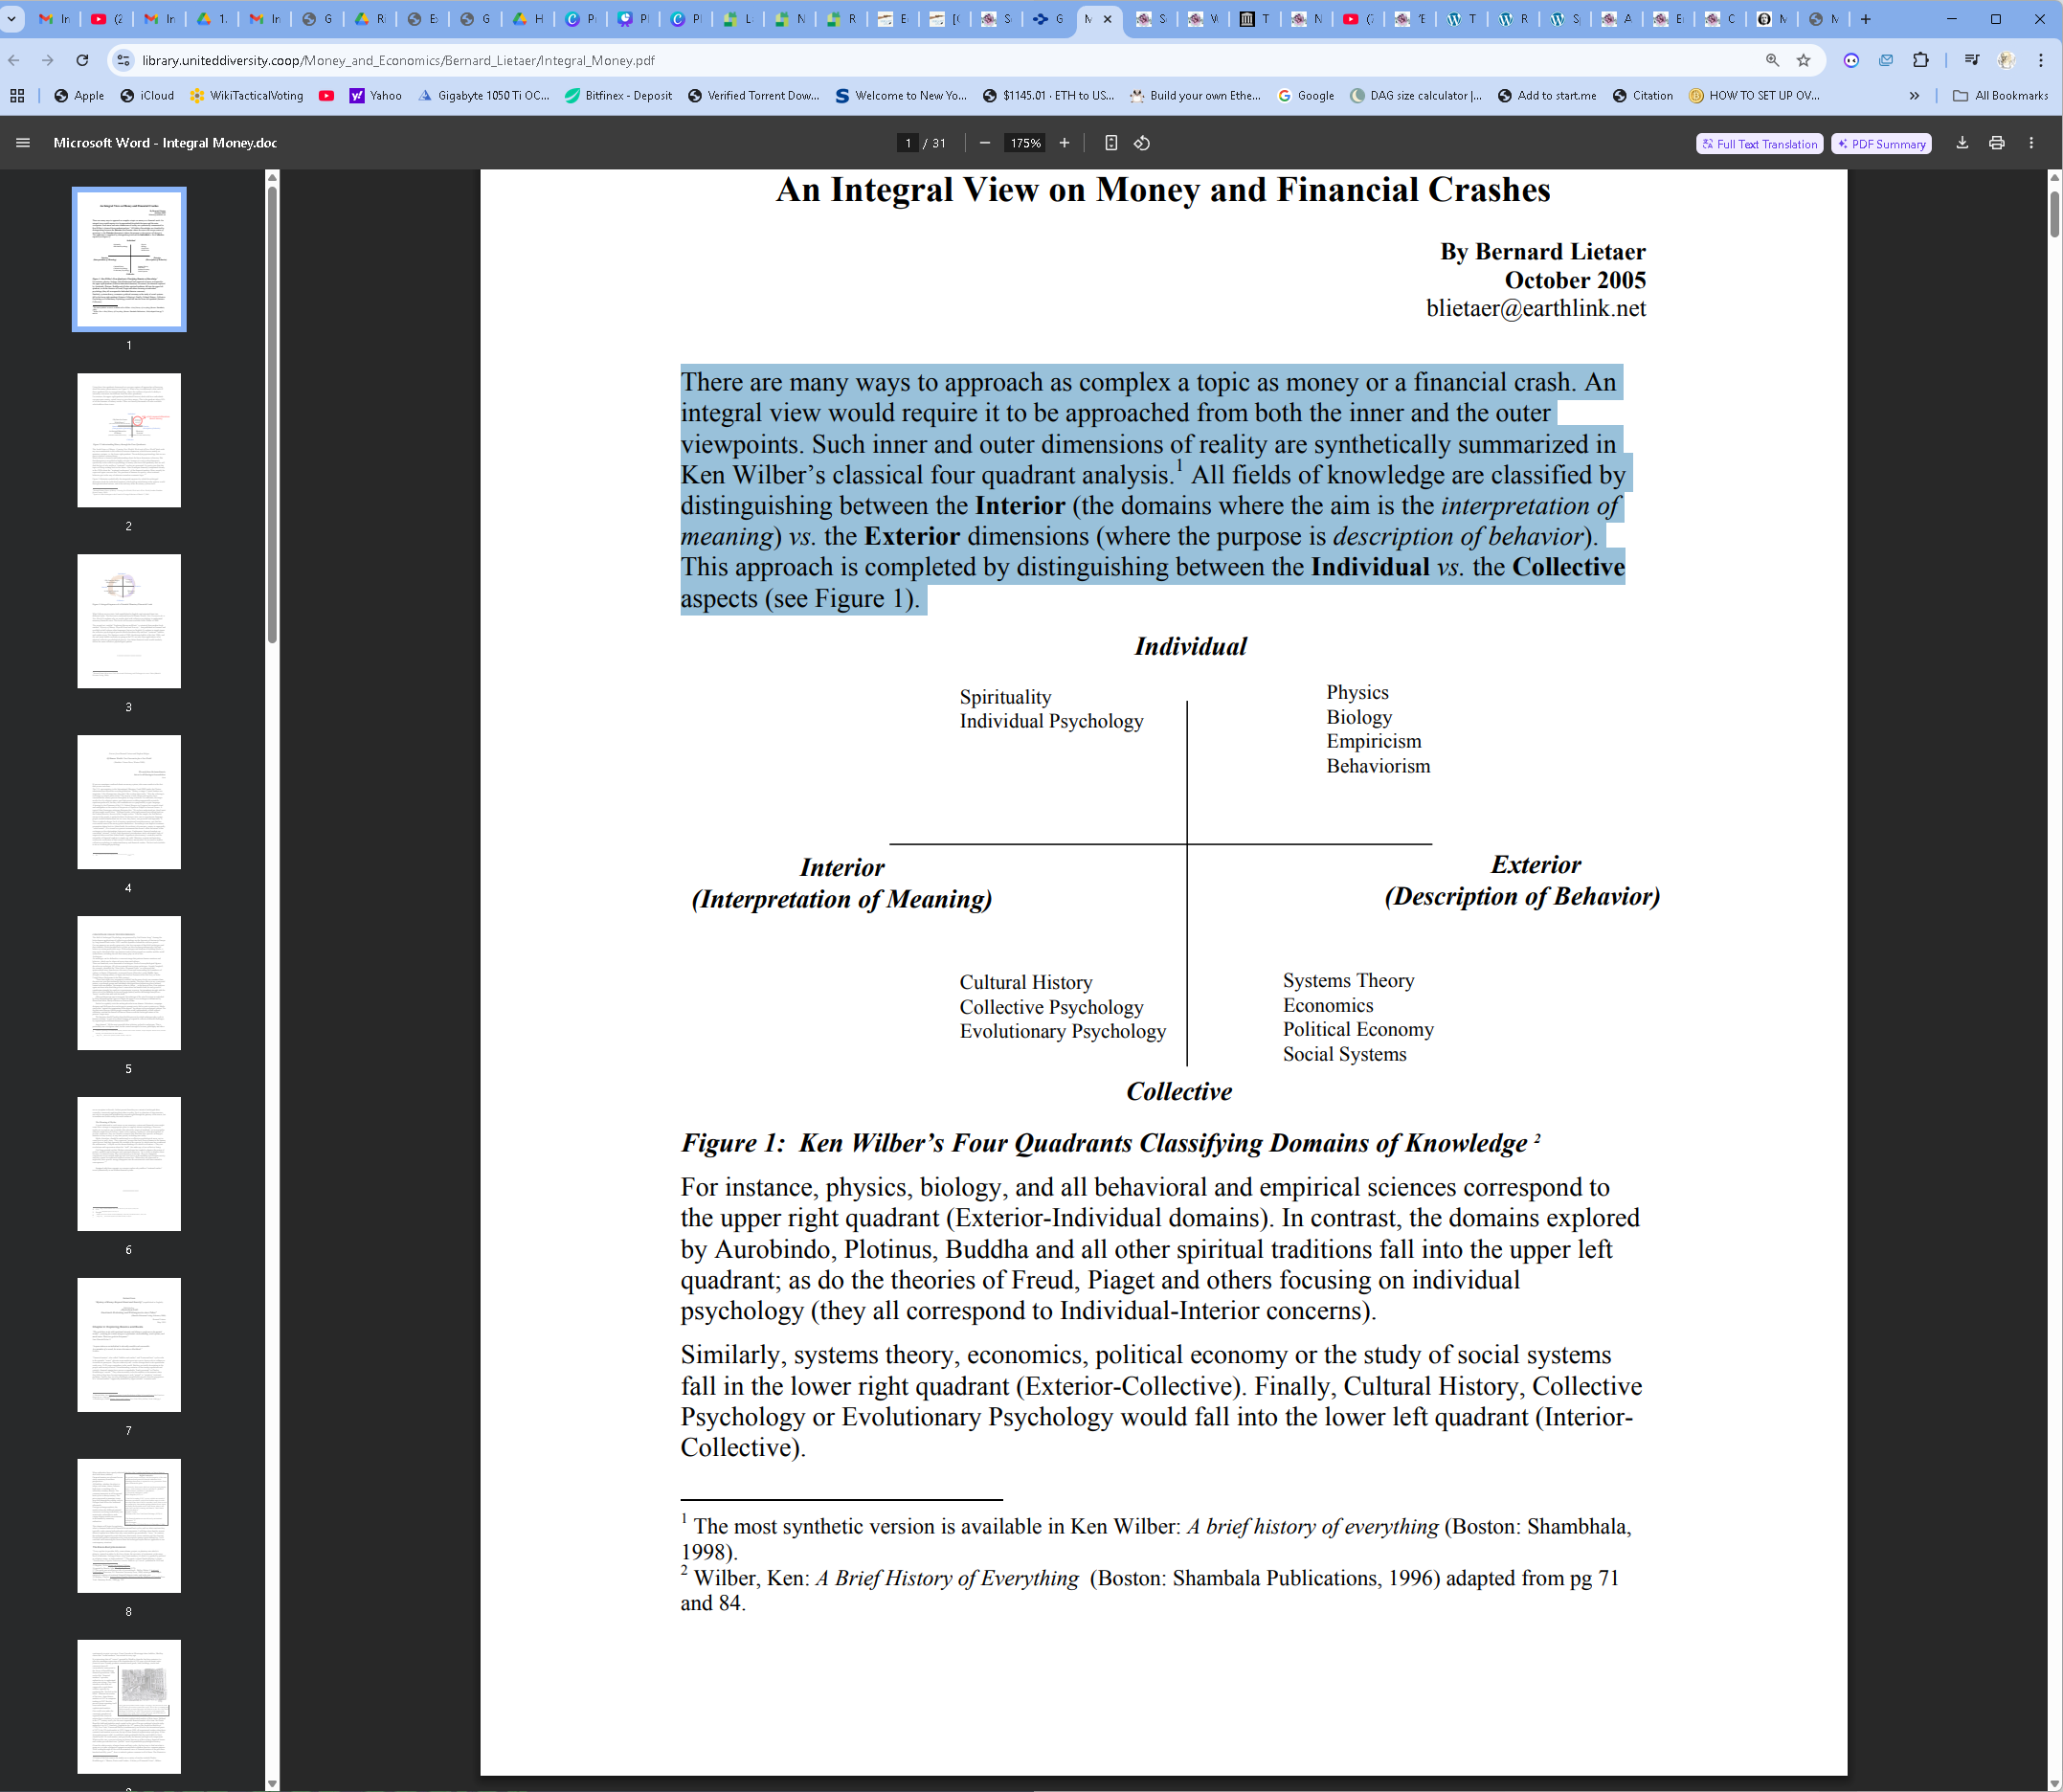Select page 4 thumbnail
Image resolution: width=2063 pixels, height=1792 pixels.
(x=129, y=802)
